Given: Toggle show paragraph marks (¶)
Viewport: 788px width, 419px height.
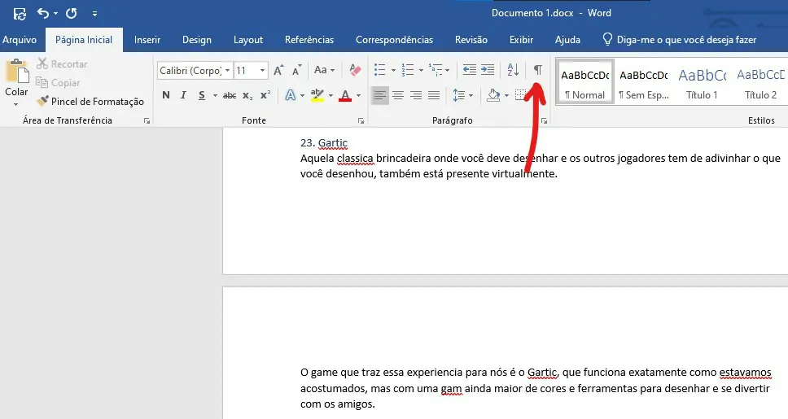Looking at the screenshot, I should coord(538,70).
